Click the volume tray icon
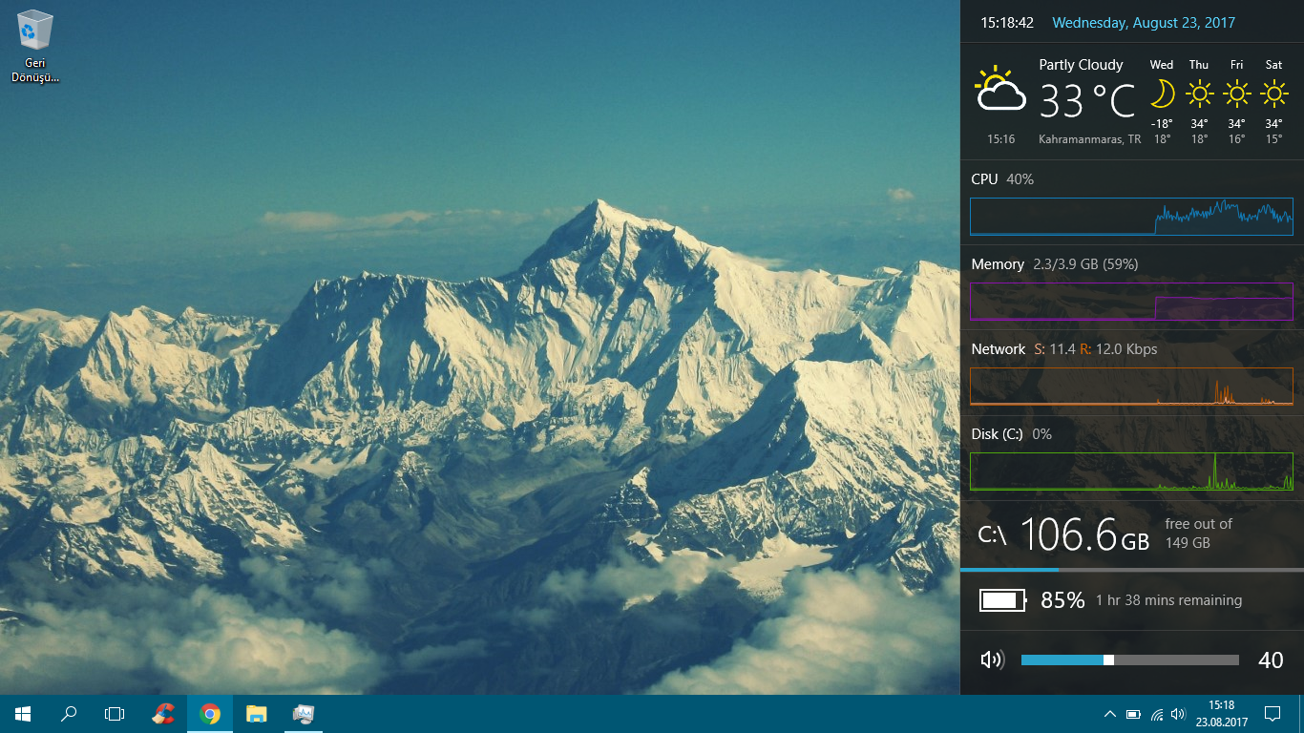 (x=1179, y=714)
